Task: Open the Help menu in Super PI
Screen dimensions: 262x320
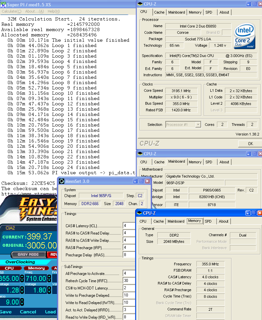Action: (54, 11)
